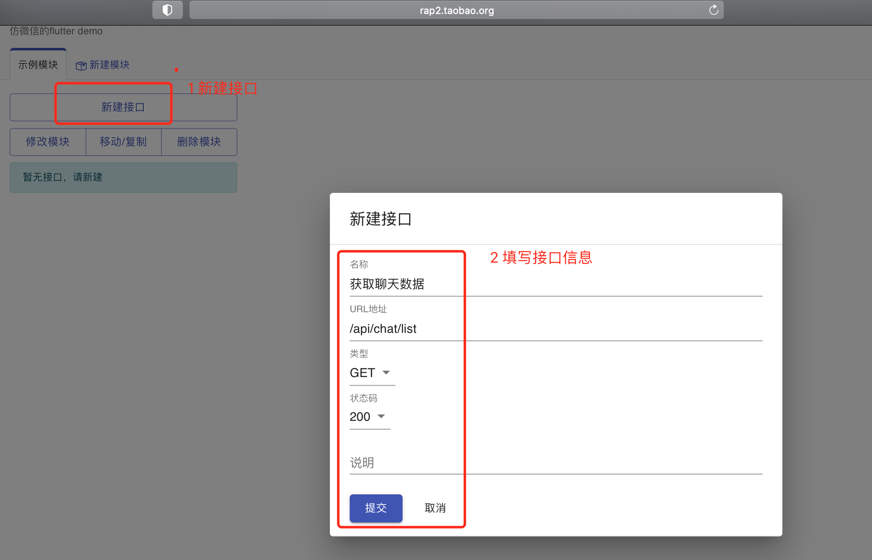
Task: Click 删除模块 to delete the module
Action: point(199,142)
